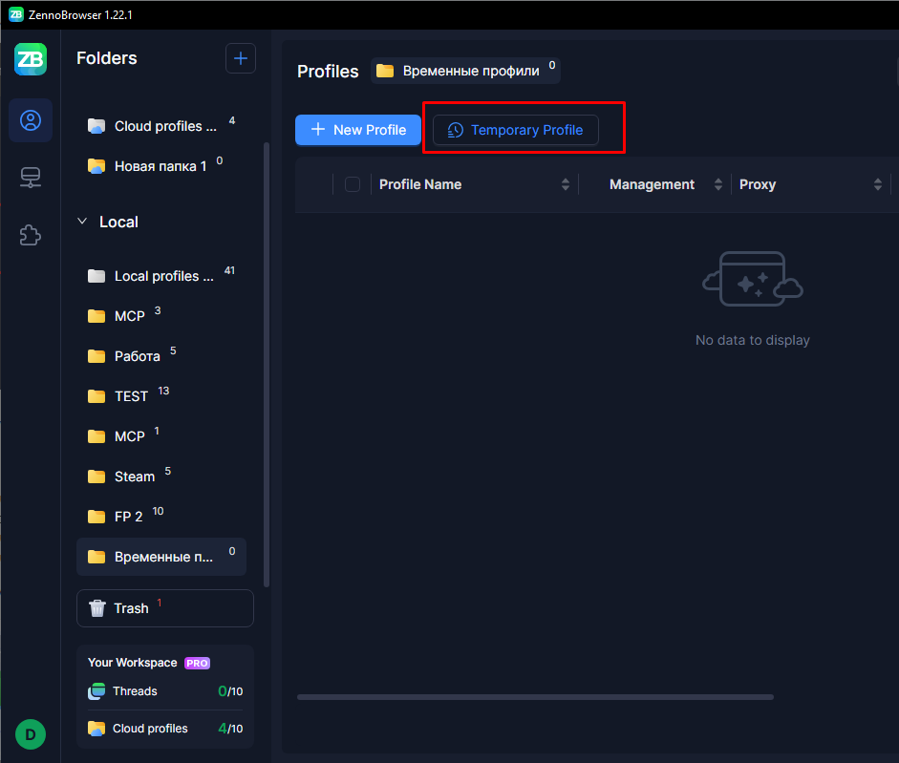899x763 pixels.
Task: Click the Threads 0/10 row
Action: coord(165,691)
